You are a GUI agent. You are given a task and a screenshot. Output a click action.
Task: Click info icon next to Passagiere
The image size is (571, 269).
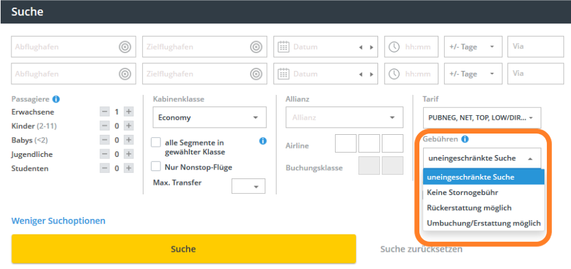pyautogui.click(x=56, y=99)
